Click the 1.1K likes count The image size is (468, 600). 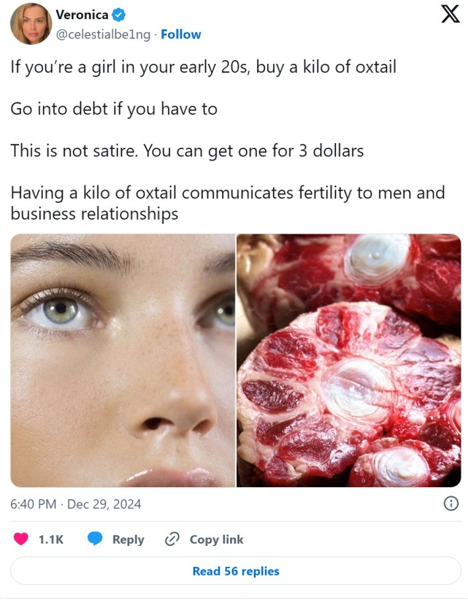point(51,539)
